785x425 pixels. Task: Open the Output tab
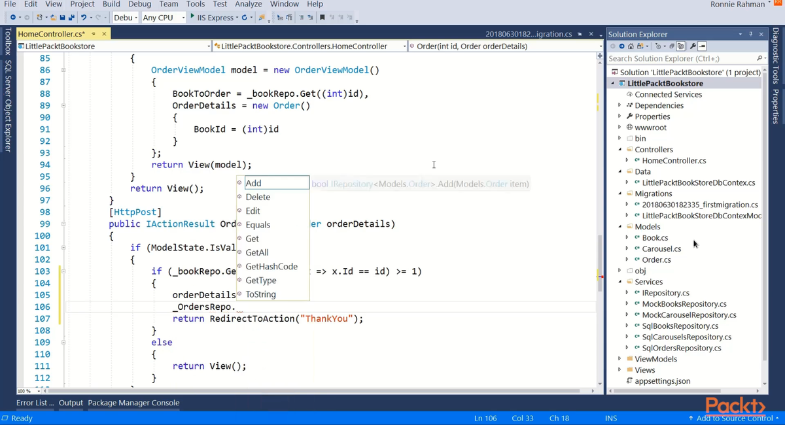click(71, 403)
